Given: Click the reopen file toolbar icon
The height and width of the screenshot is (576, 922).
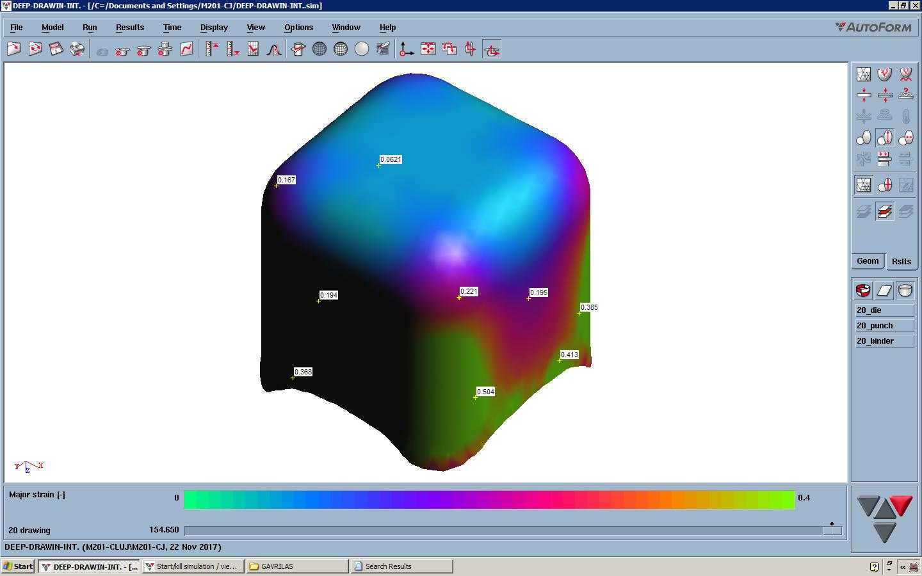Looking at the screenshot, I should (35, 49).
